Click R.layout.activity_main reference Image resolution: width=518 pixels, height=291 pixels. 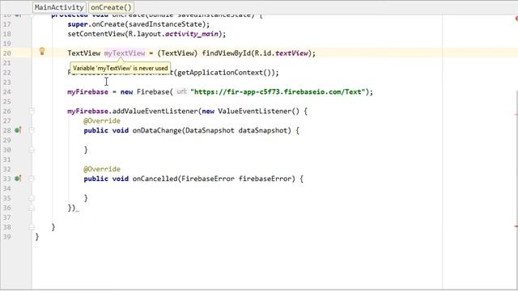(173, 34)
